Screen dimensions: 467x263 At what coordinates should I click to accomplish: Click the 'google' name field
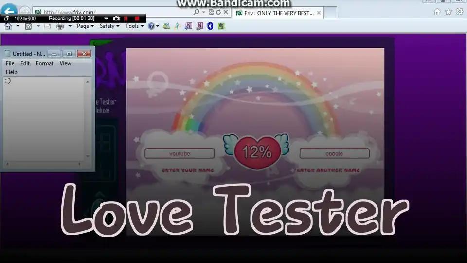[x=334, y=153]
